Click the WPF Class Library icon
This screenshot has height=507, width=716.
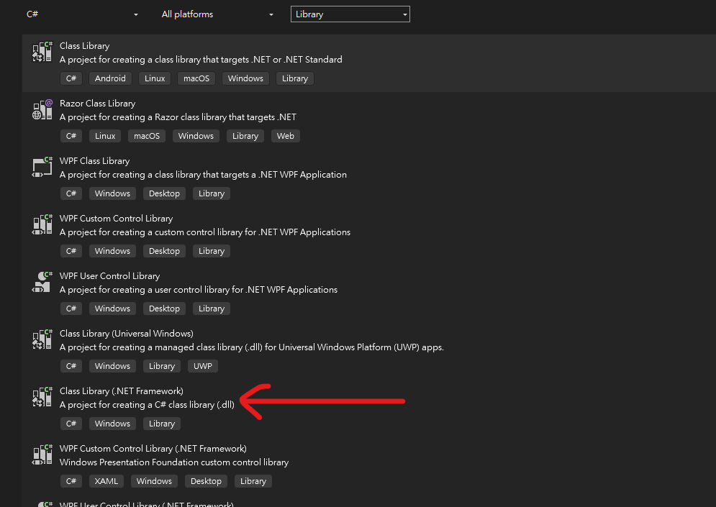pyautogui.click(x=42, y=167)
